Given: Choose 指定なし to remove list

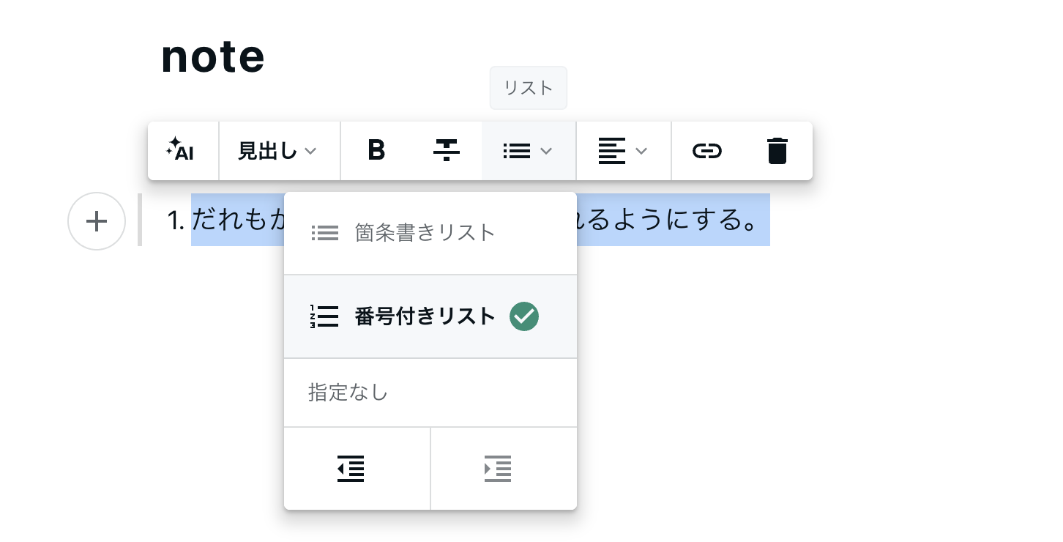Looking at the screenshot, I should tap(430, 393).
